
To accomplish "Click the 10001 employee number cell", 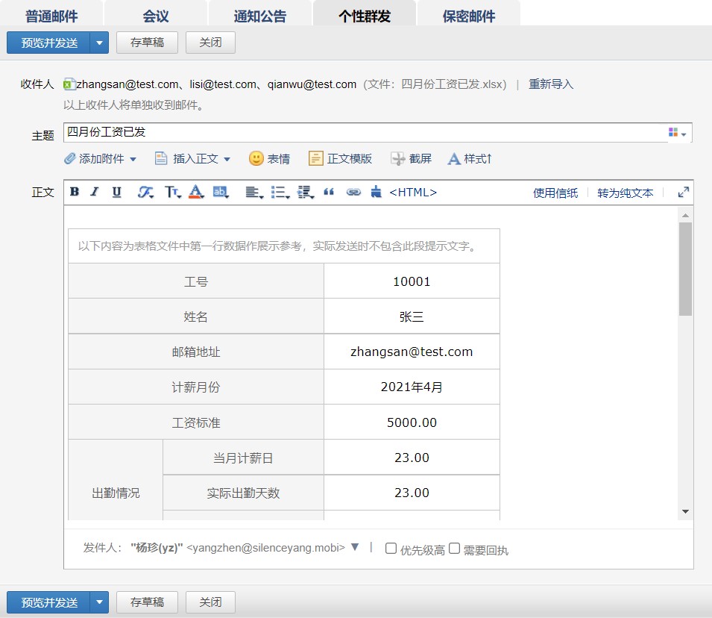I will [x=412, y=281].
